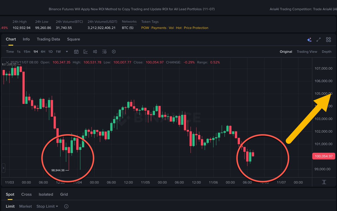Open Binance Futures ROI Method announcement

pyautogui.click(x=132, y=9)
